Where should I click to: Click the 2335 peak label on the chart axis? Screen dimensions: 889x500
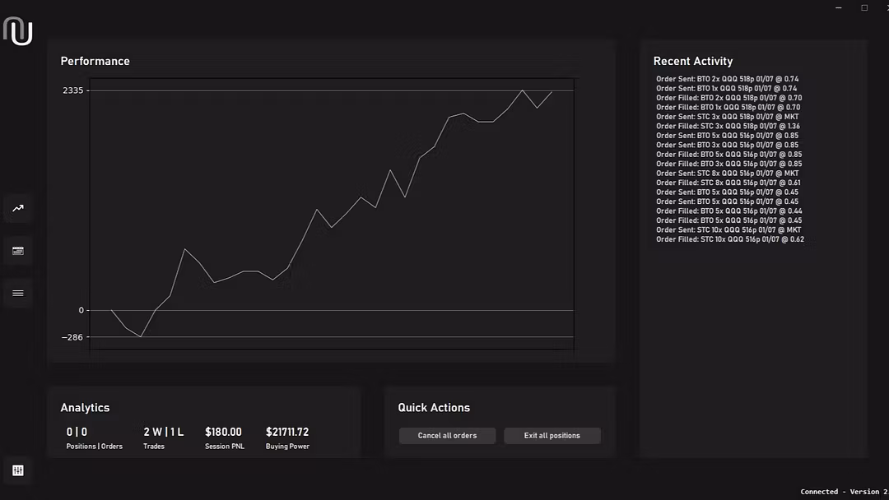click(x=73, y=90)
